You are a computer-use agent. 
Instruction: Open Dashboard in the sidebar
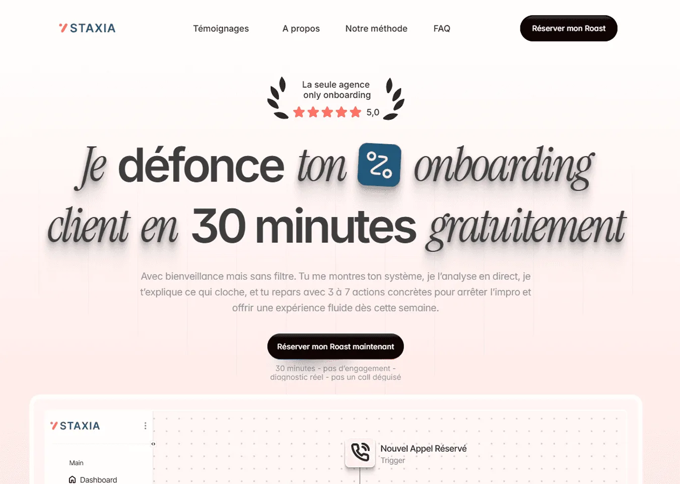coord(93,479)
